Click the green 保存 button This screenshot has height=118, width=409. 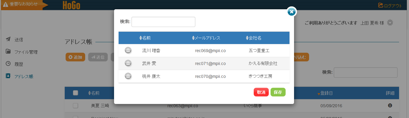(278, 92)
